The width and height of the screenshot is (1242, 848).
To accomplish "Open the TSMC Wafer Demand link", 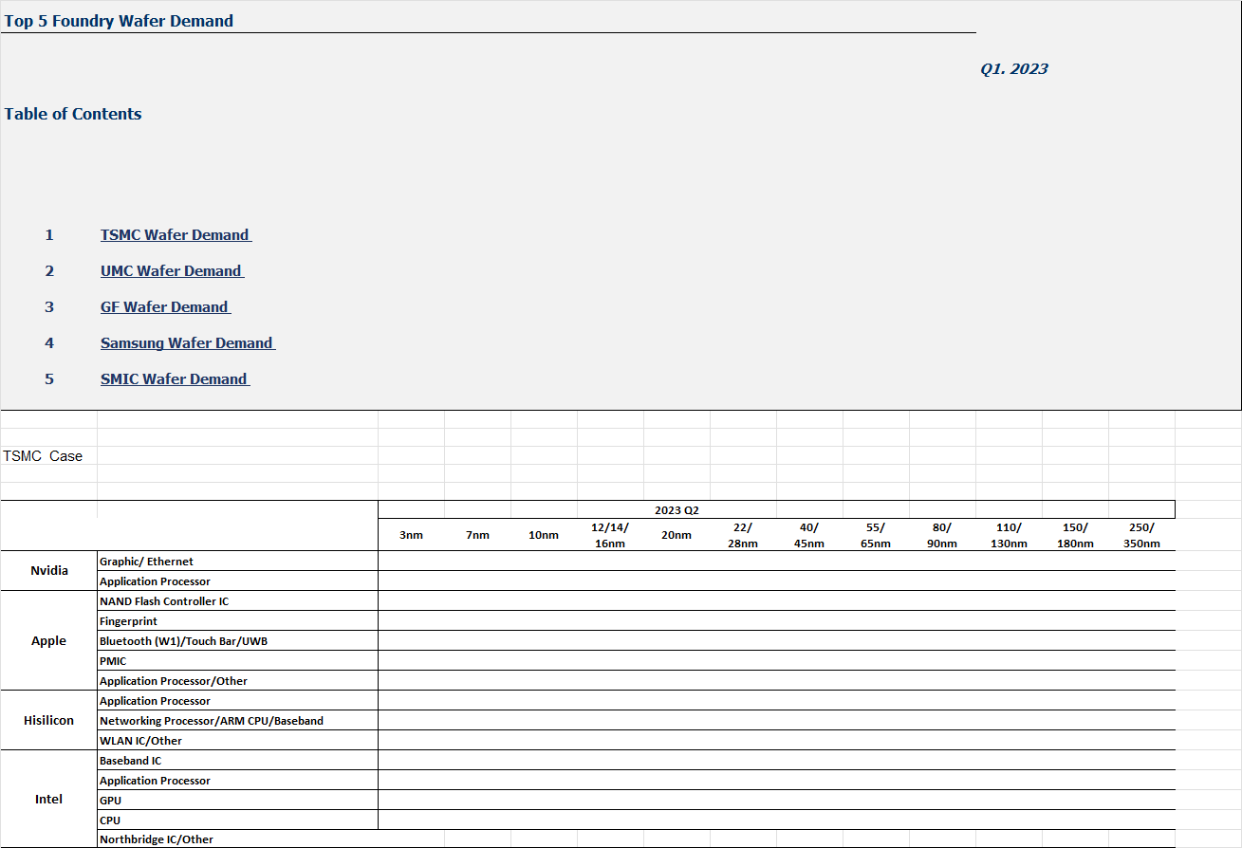I will coord(176,235).
